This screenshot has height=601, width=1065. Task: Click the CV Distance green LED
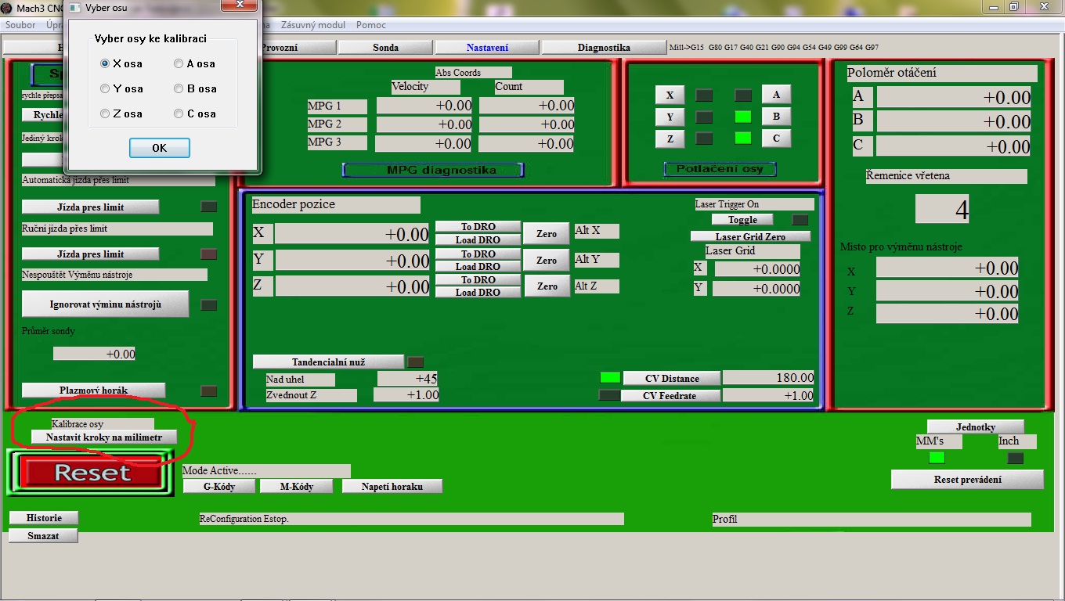(610, 378)
